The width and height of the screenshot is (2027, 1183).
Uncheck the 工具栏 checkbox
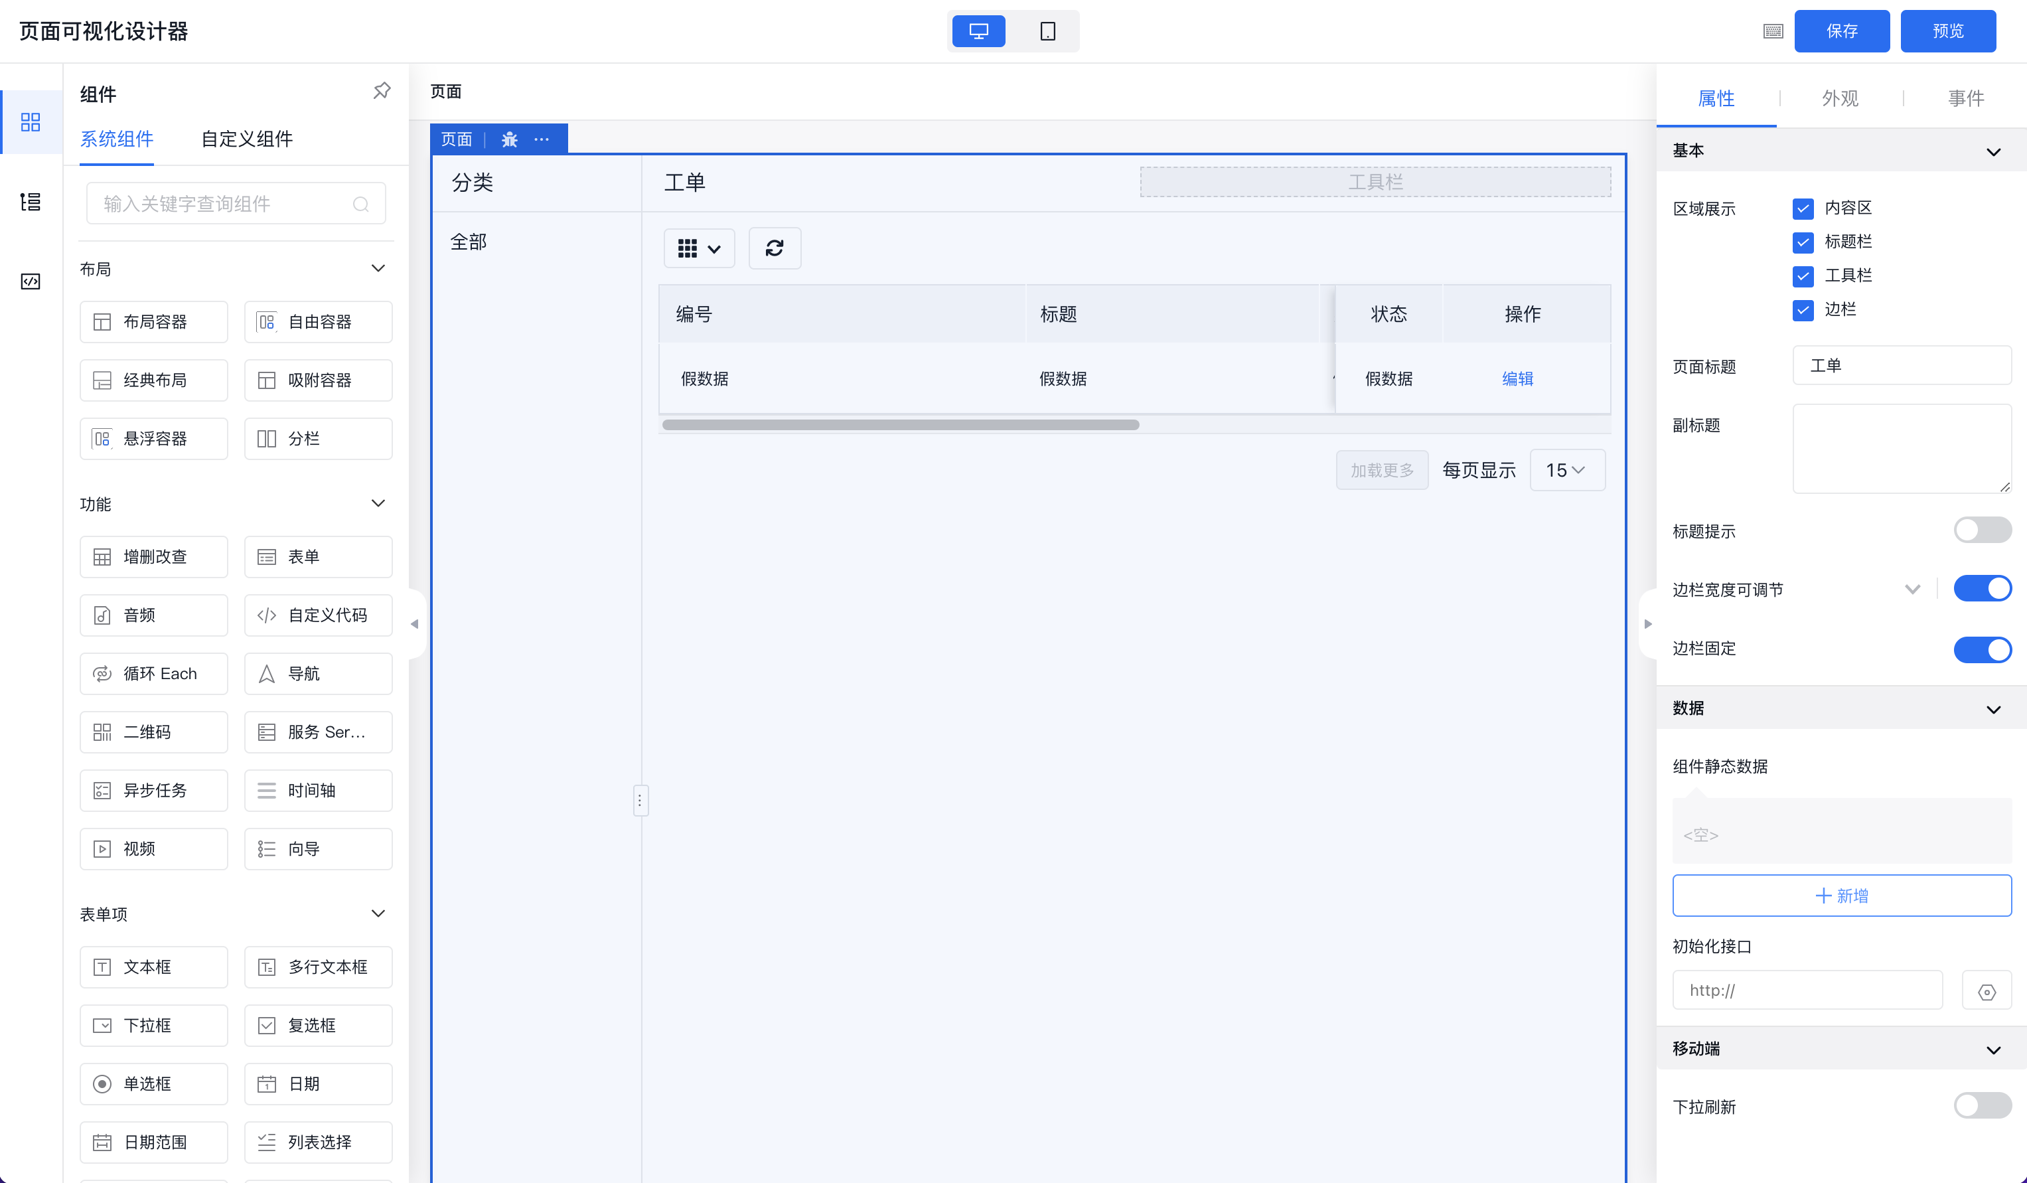pos(1803,276)
